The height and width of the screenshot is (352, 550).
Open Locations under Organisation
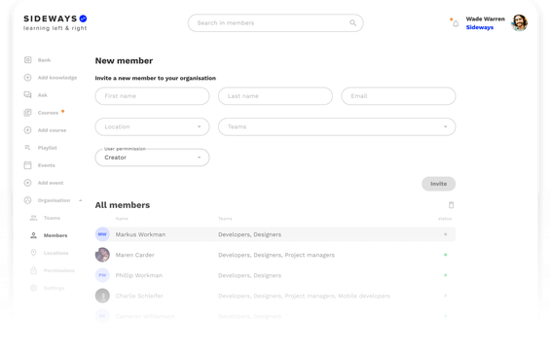click(55, 253)
